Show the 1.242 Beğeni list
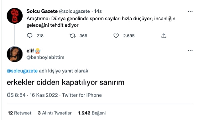The height and width of the screenshot is (120, 199). coord(92,113)
